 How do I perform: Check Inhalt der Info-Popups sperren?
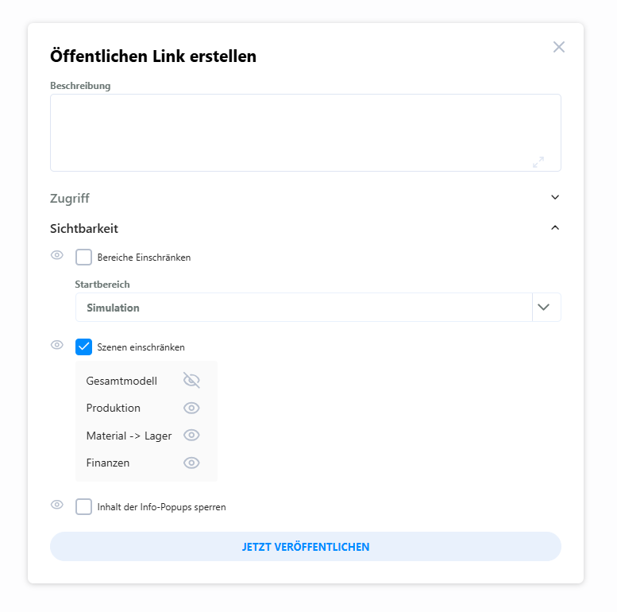click(x=84, y=507)
